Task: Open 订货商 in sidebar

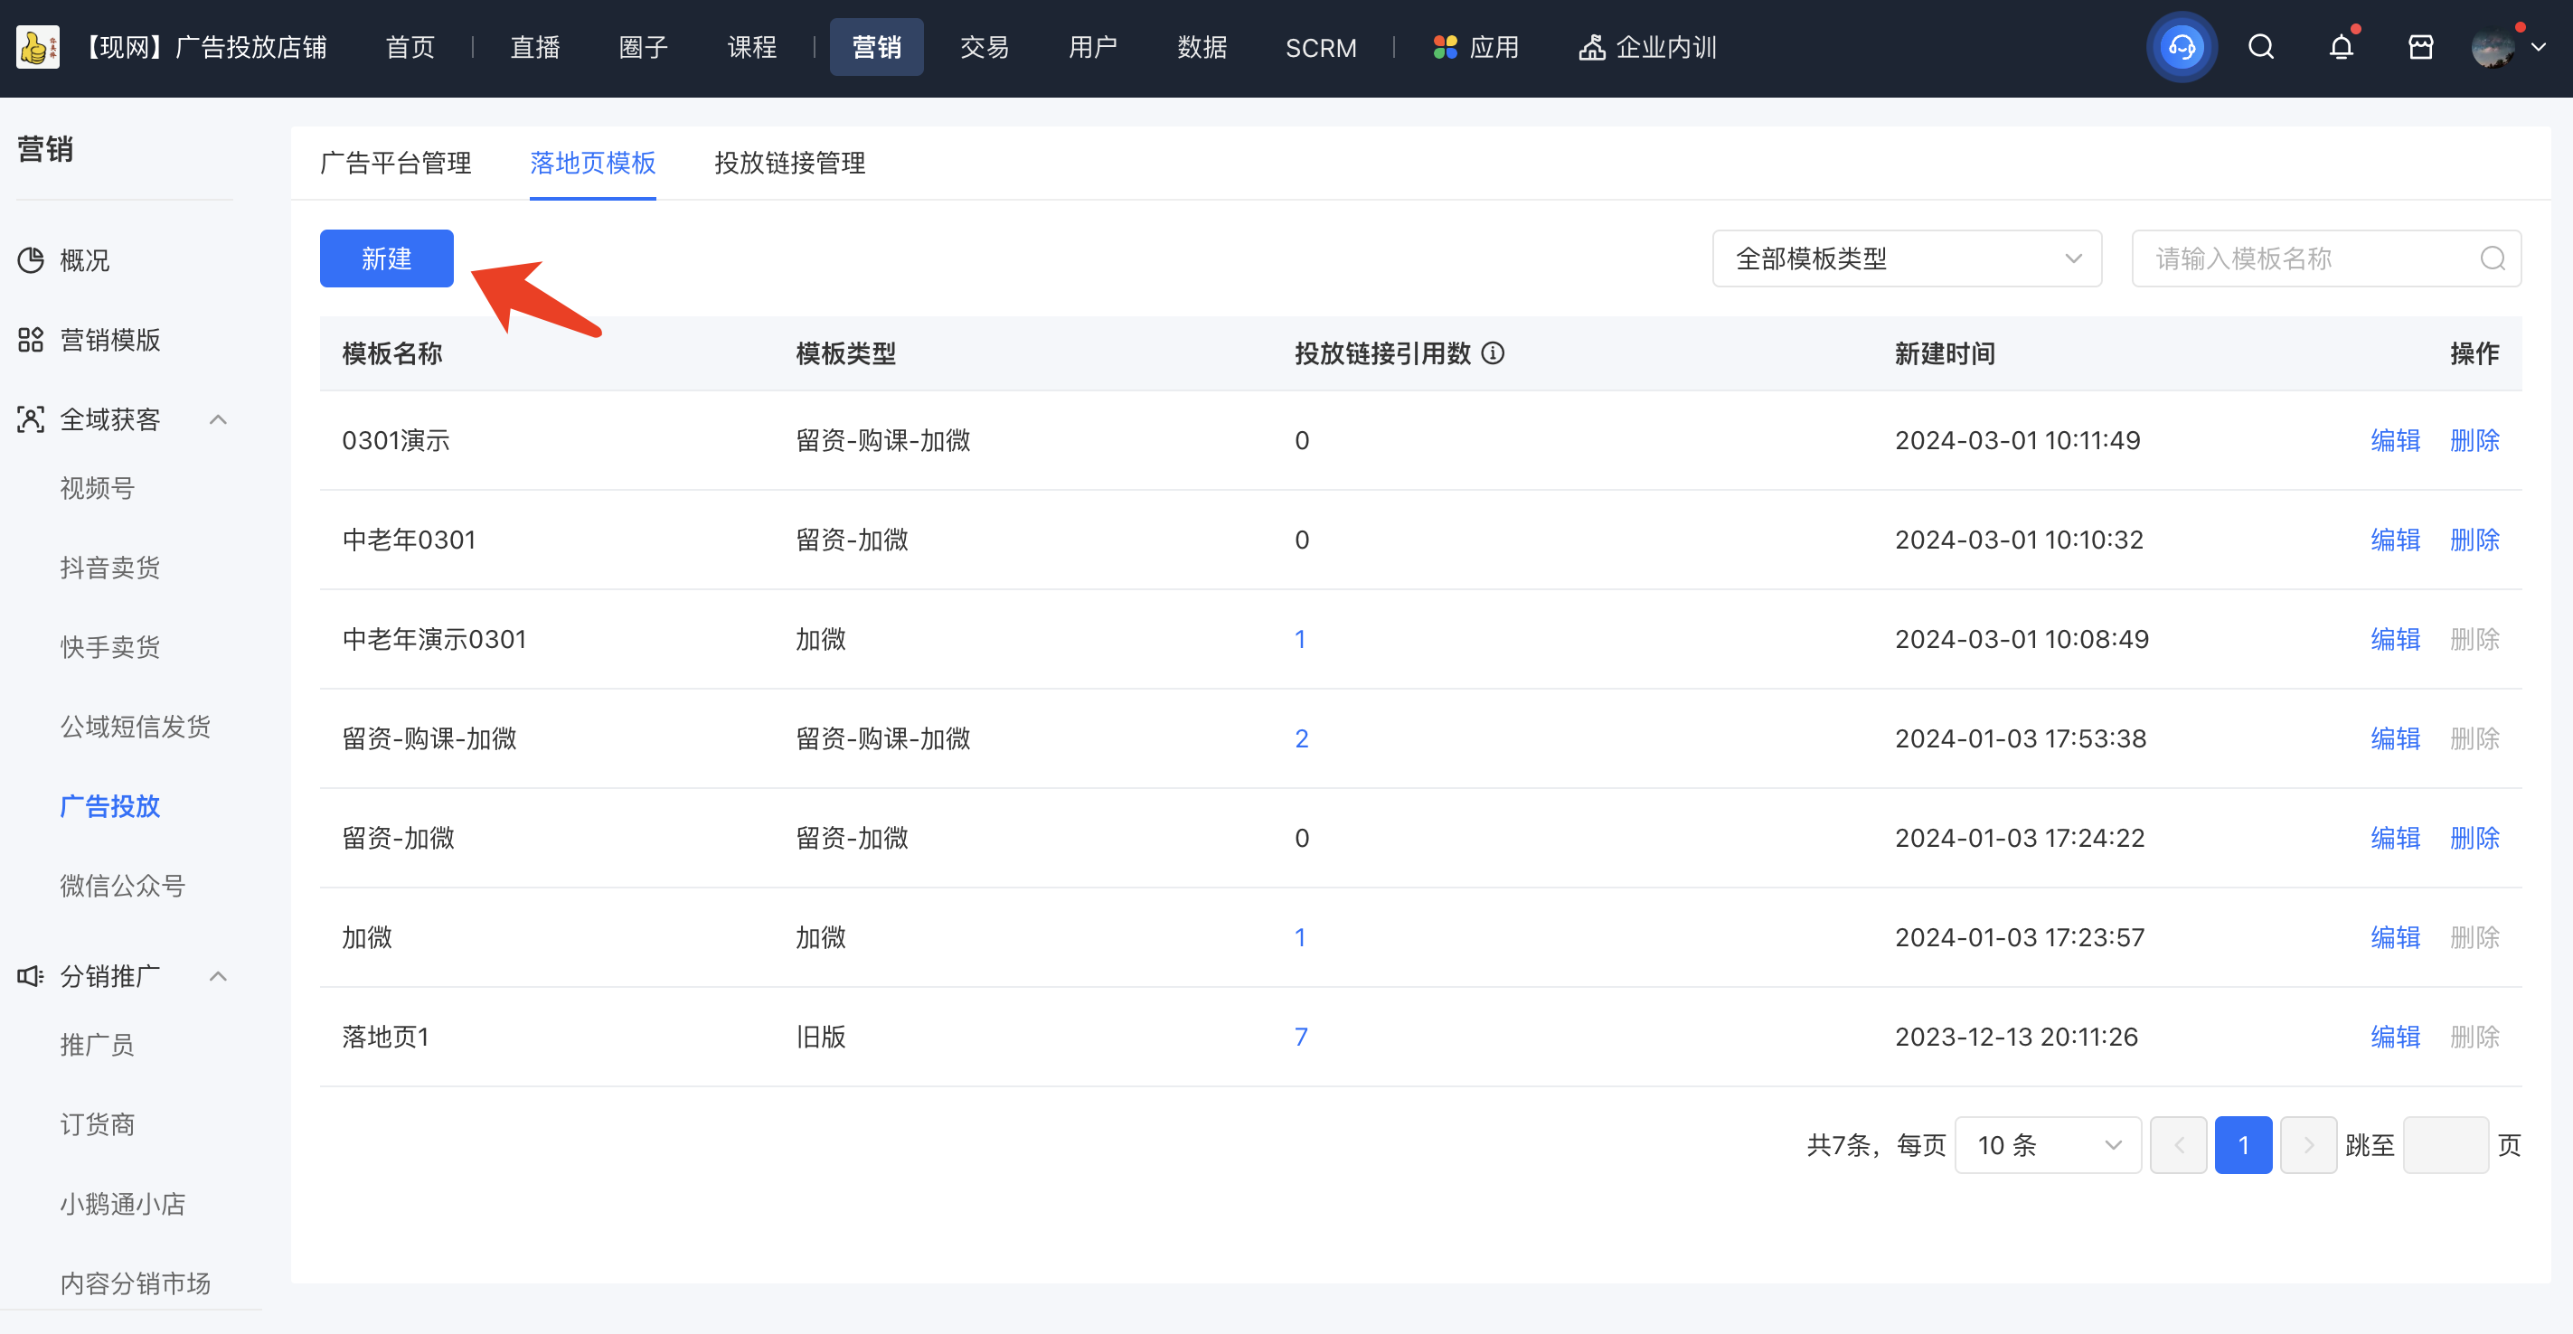Action: click(97, 1124)
